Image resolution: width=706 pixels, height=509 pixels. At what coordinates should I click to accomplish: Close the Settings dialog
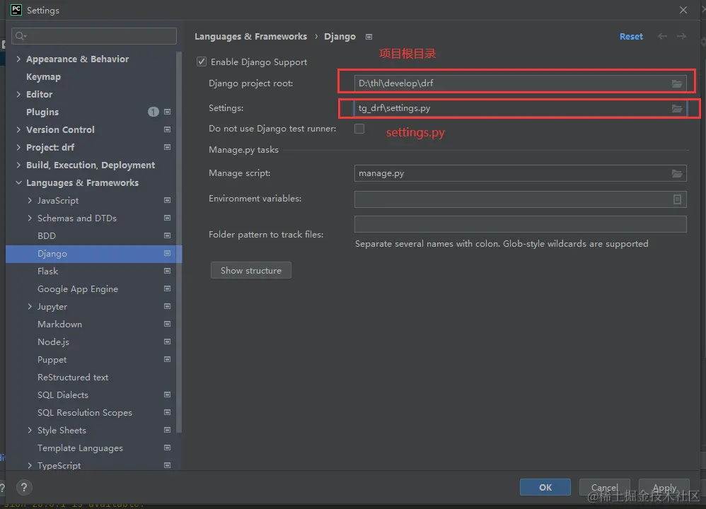coord(683,10)
